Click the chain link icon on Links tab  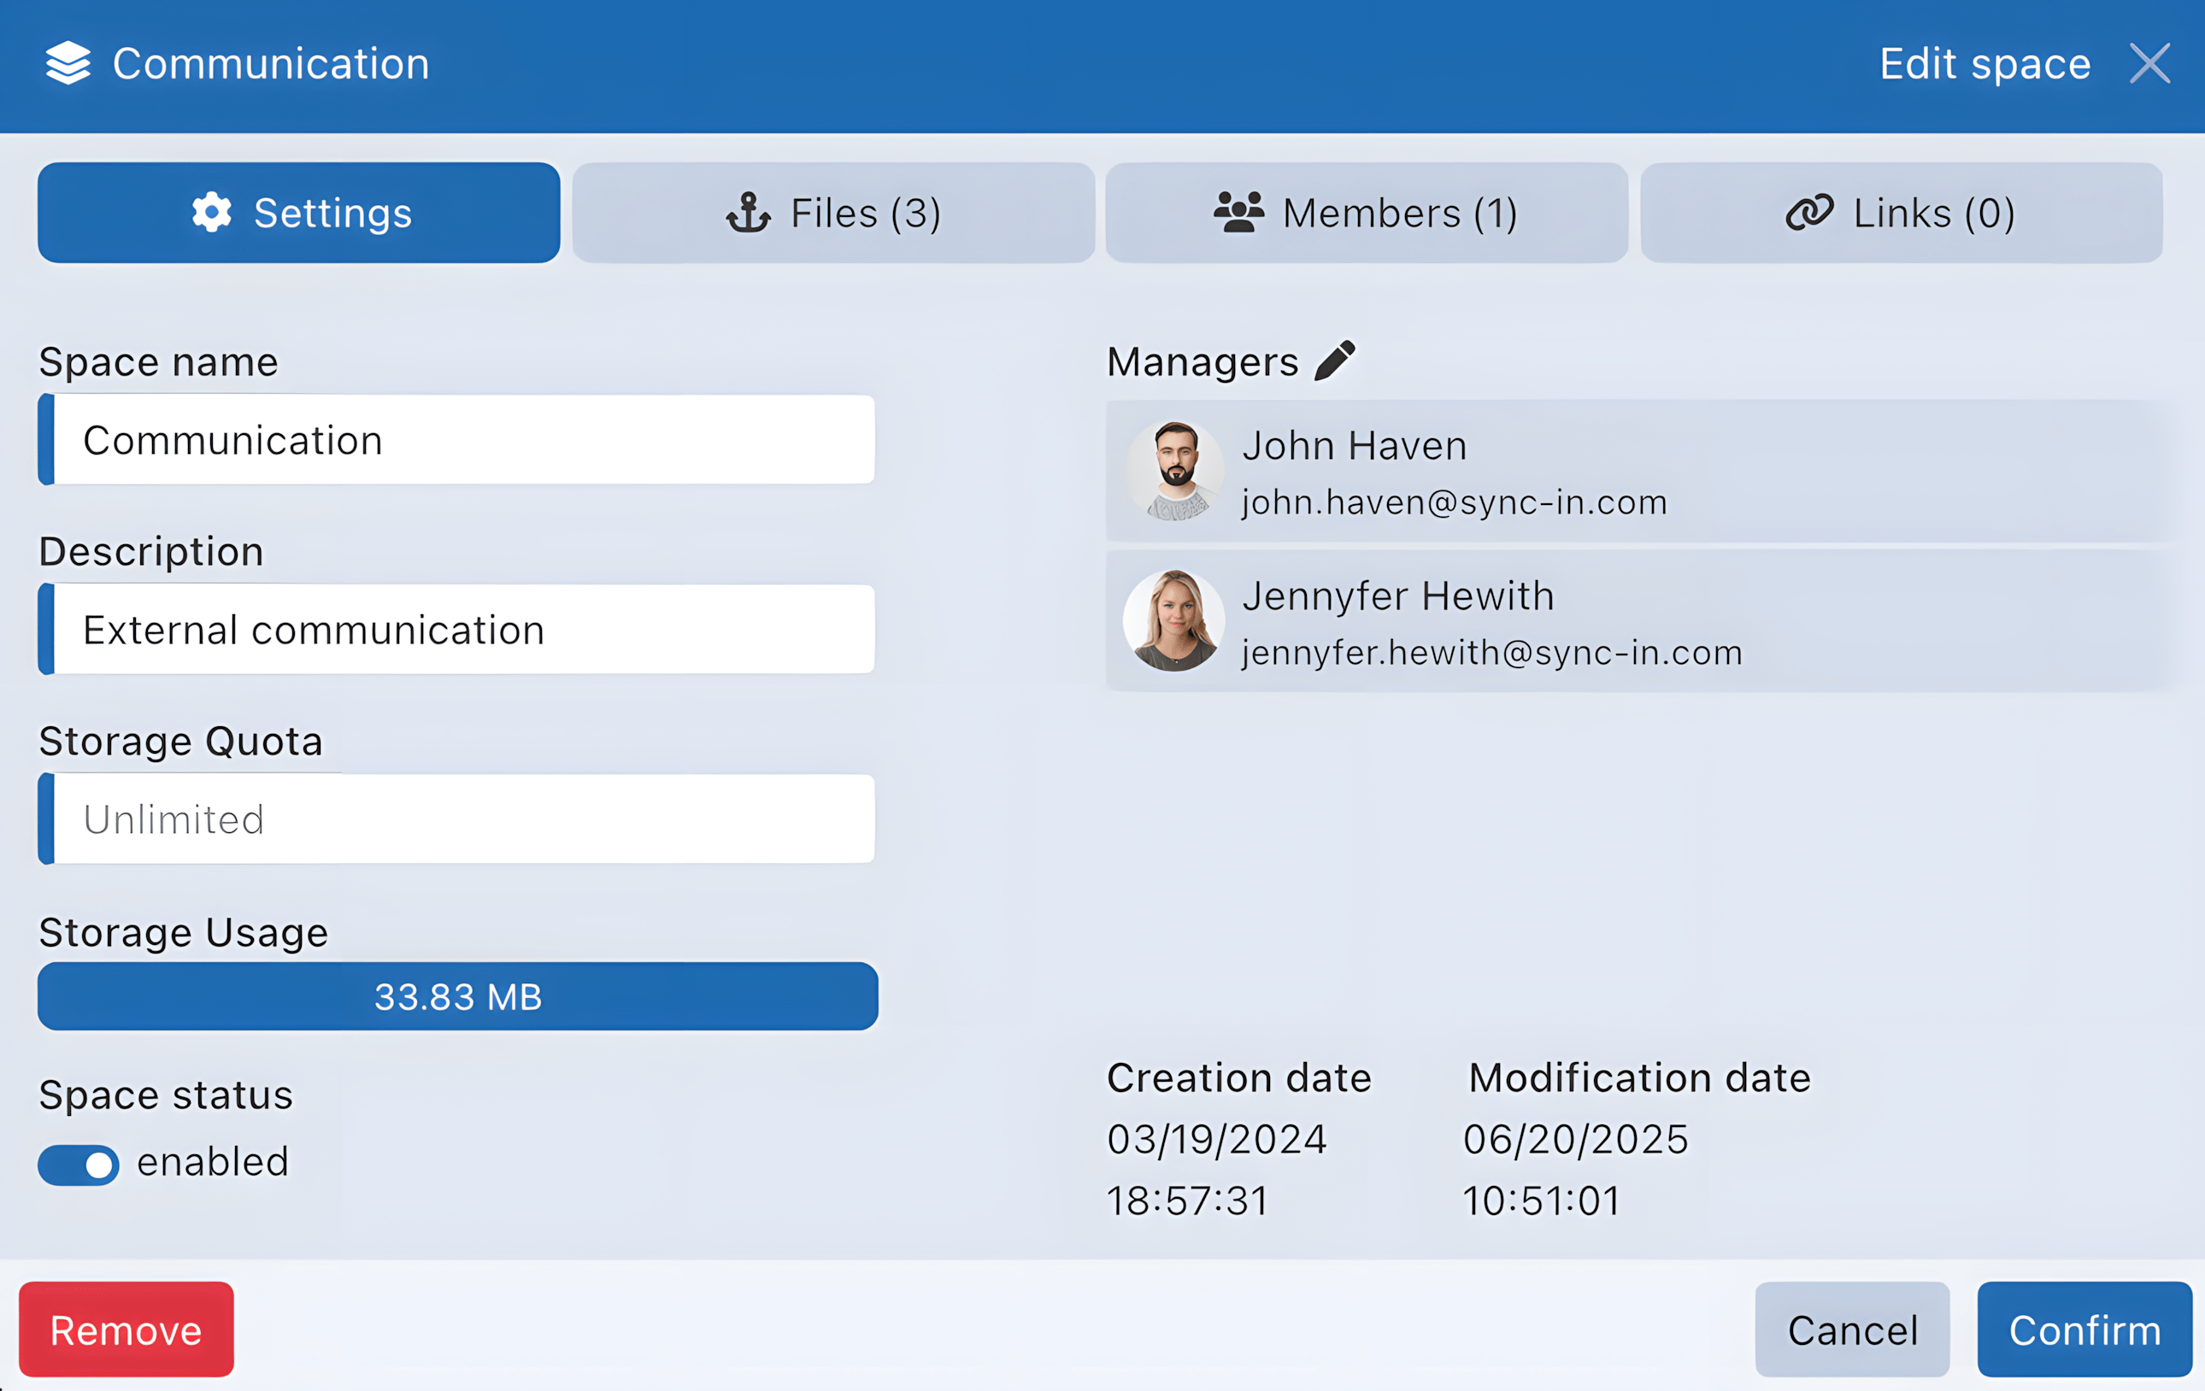pos(1809,213)
